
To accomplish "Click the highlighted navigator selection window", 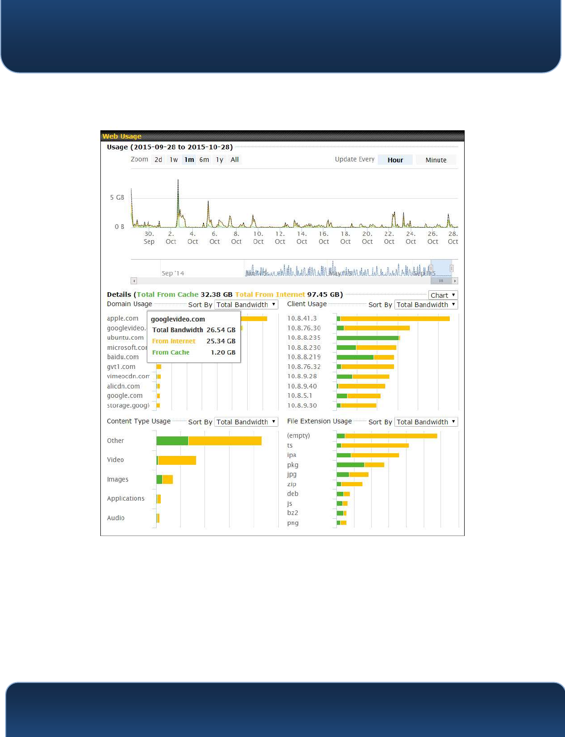I will pyautogui.click(x=441, y=268).
